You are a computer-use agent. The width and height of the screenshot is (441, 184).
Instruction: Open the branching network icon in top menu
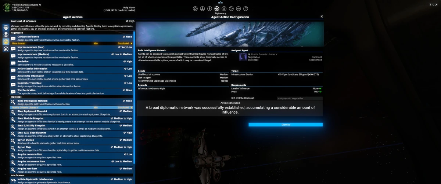coord(231,8)
